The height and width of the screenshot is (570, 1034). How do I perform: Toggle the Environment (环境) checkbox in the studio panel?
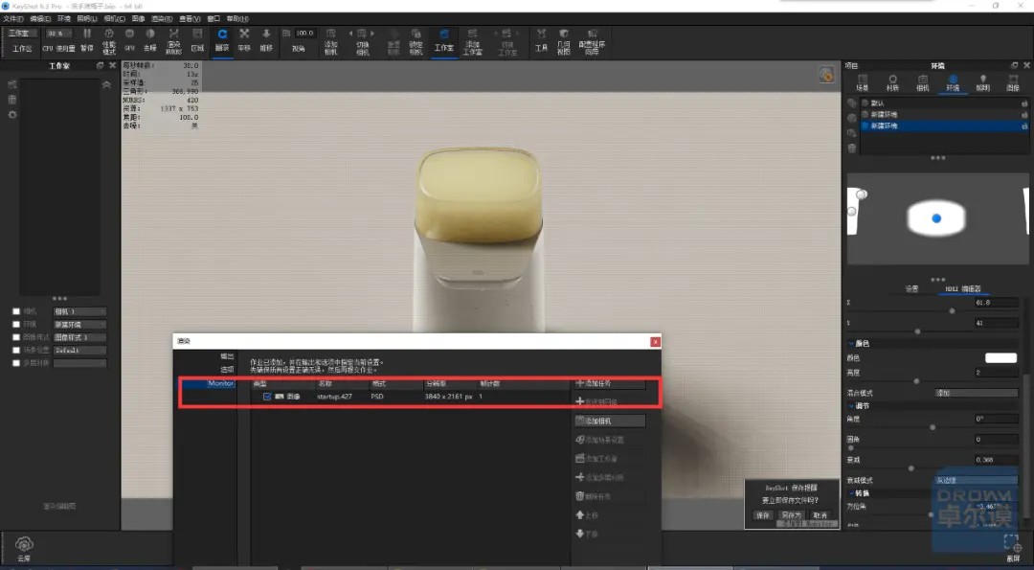coord(16,325)
